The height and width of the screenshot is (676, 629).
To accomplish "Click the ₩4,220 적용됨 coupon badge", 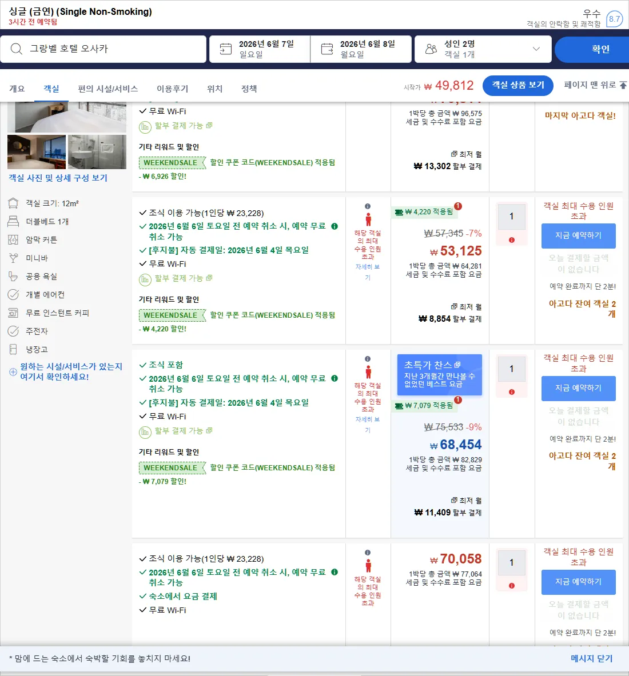I will point(424,211).
